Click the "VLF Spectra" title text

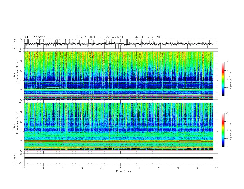coord(35,37)
